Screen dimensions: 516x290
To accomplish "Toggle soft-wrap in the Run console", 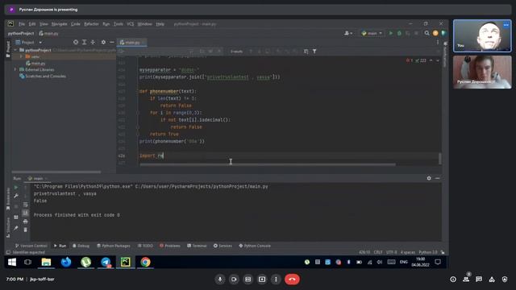I will [x=26, y=205].
